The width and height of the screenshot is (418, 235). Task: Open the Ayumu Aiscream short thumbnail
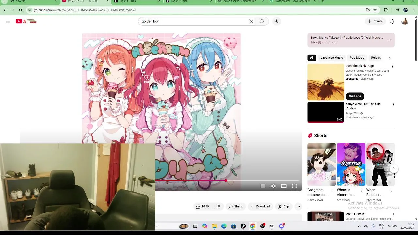(351, 164)
